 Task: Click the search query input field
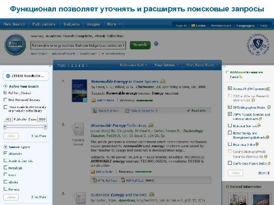click(x=78, y=45)
